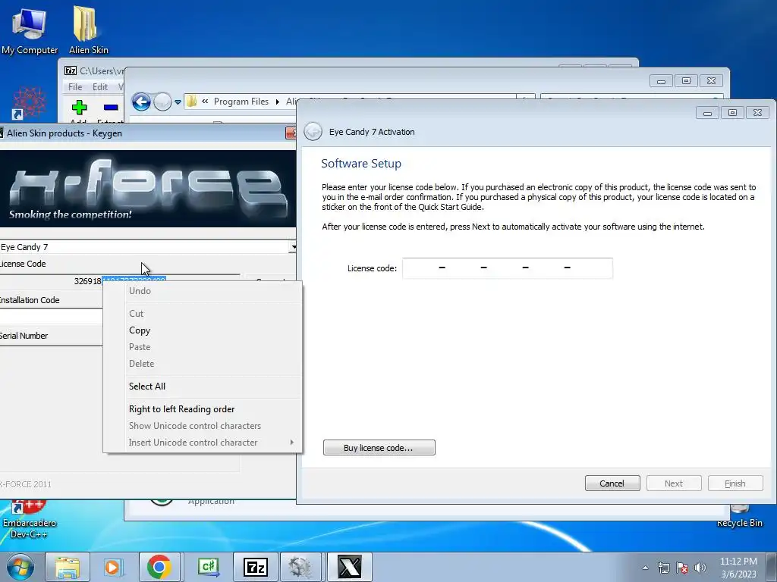The image size is (777, 582).
Task: Open the Alien Skin folder on desktop
Action: [x=88, y=30]
